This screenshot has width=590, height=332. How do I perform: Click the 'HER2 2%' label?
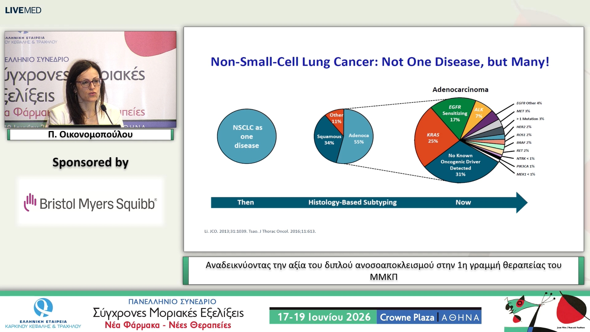point(524,127)
